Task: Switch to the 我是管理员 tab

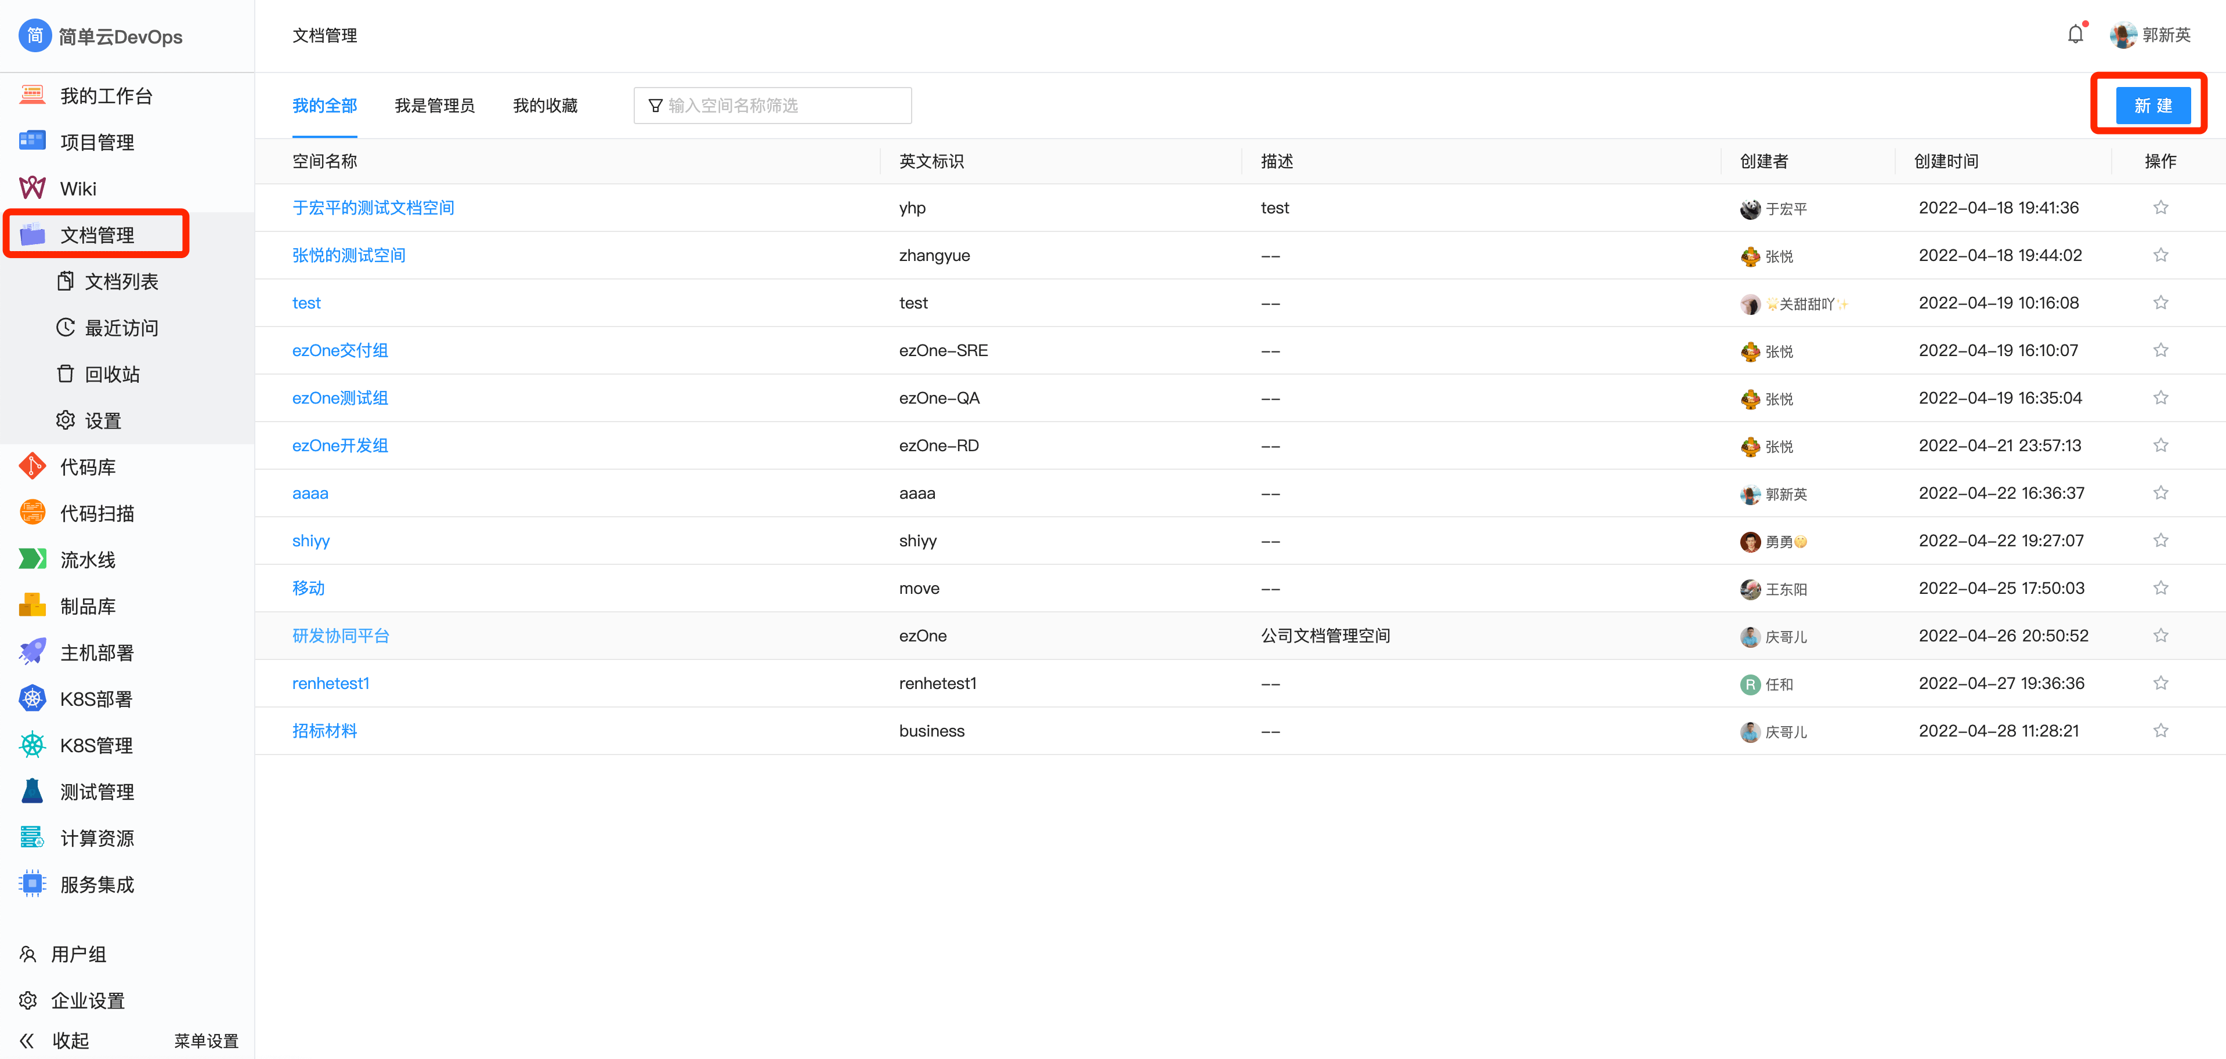Action: tap(434, 106)
